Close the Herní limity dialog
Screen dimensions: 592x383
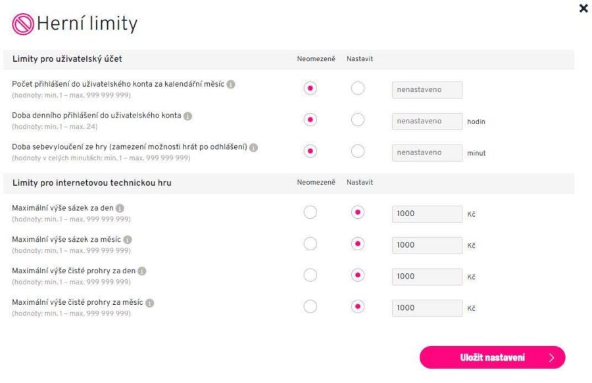point(583,9)
